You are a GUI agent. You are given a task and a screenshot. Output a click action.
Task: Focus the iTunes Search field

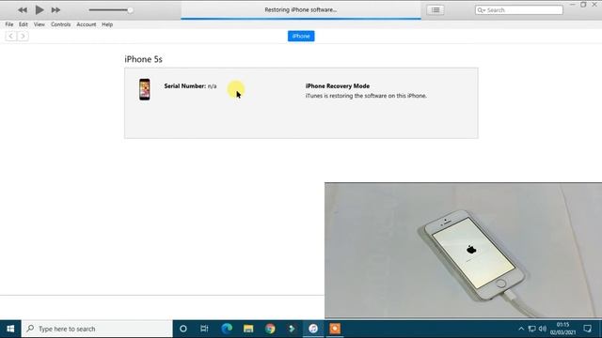click(519, 10)
